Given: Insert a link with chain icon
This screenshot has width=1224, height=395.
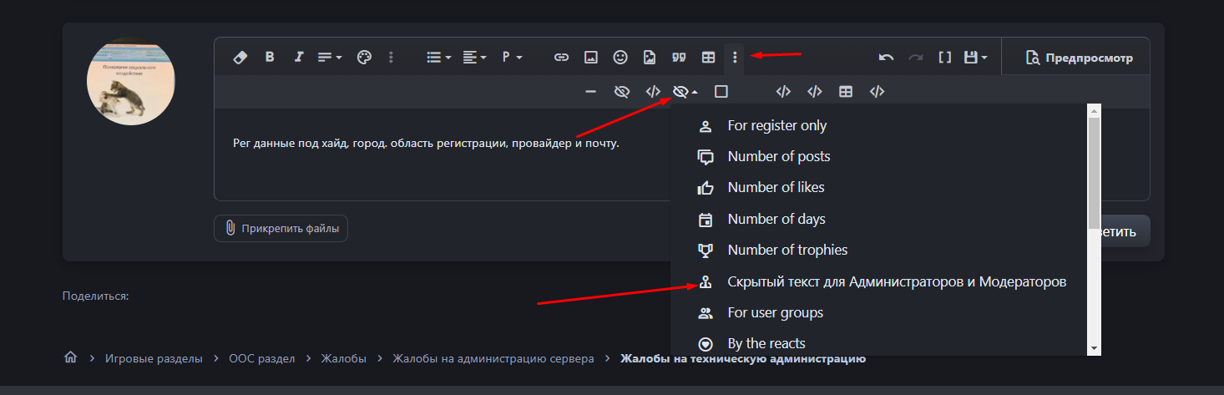Looking at the screenshot, I should point(562,58).
